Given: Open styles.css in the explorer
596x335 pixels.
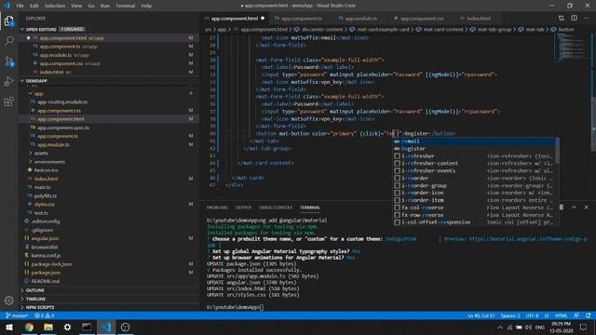Looking at the screenshot, I should click(x=45, y=205).
